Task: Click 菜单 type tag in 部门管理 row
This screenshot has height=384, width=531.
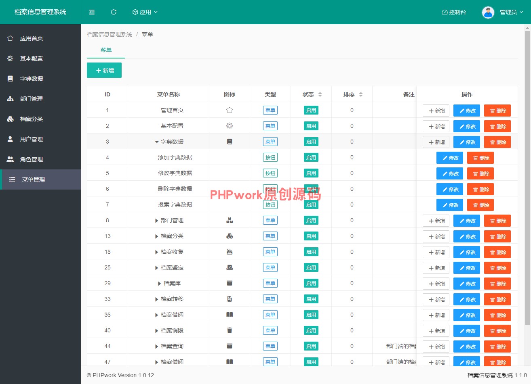Action: pos(270,220)
